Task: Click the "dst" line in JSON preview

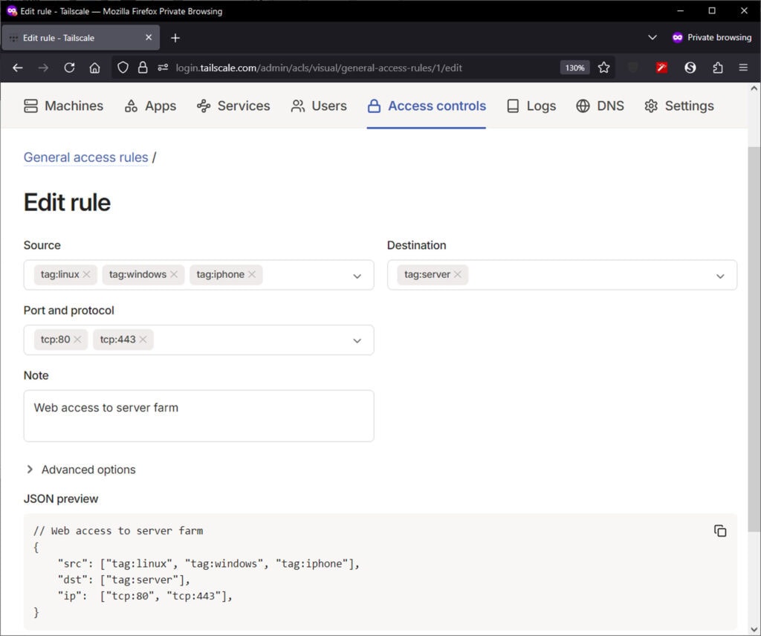Action: point(124,580)
